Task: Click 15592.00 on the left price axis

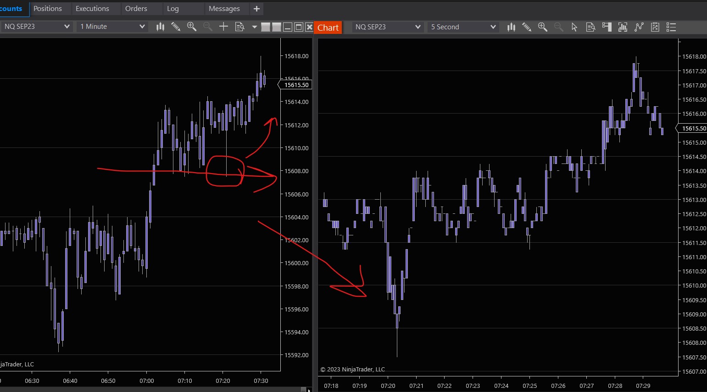Action: click(296, 355)
